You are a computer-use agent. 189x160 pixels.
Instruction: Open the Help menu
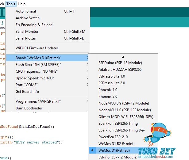(x=21, y=4)
